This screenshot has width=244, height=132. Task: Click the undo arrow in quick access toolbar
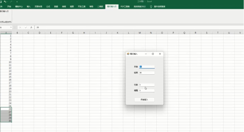[5, 2]
